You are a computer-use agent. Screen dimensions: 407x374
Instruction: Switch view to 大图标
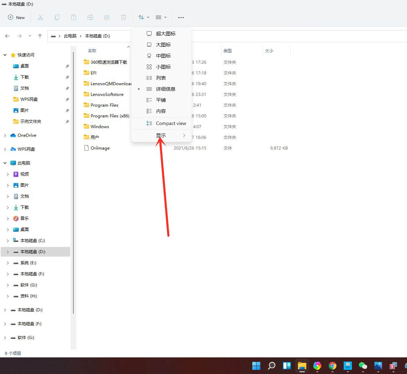tap(163, 44)
